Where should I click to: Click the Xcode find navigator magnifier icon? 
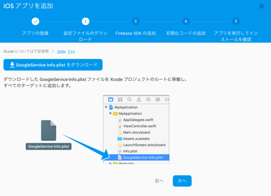click(130, 99)
